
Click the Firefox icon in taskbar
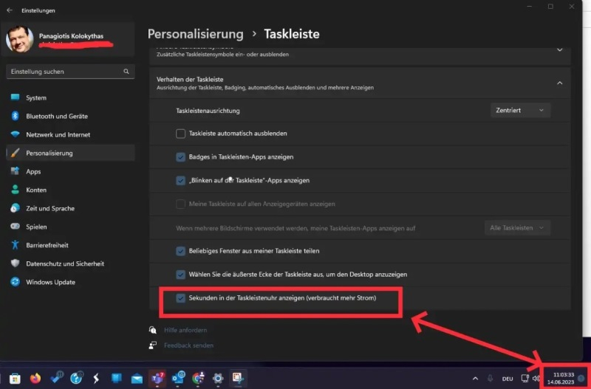click(35, 378)
